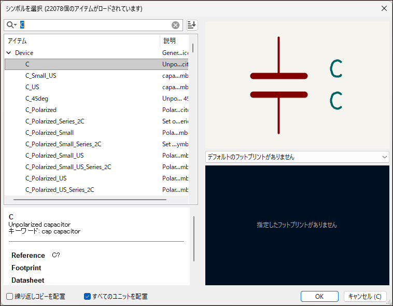The height and width of the screenshot is (306, 393).
Task: Click the 説明 column header
Action: click(x=174, y=40)
